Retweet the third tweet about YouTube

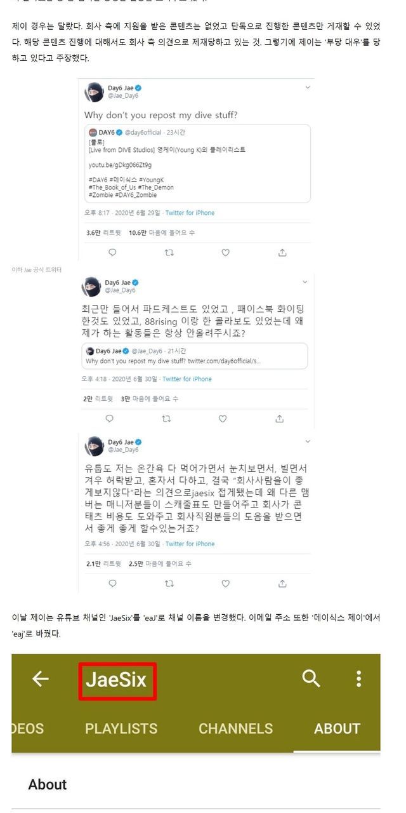pos(169,583)
